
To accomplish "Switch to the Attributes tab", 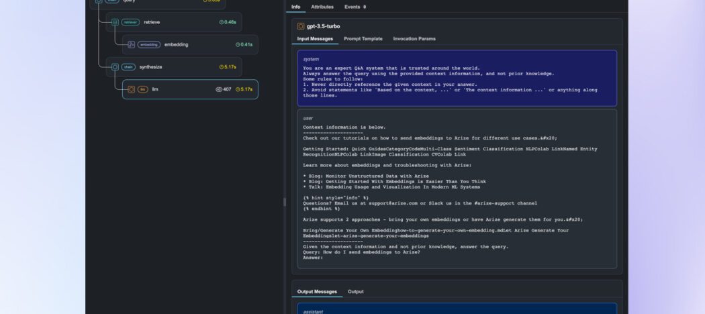I will pyautogui.click(x=322, y=7).
